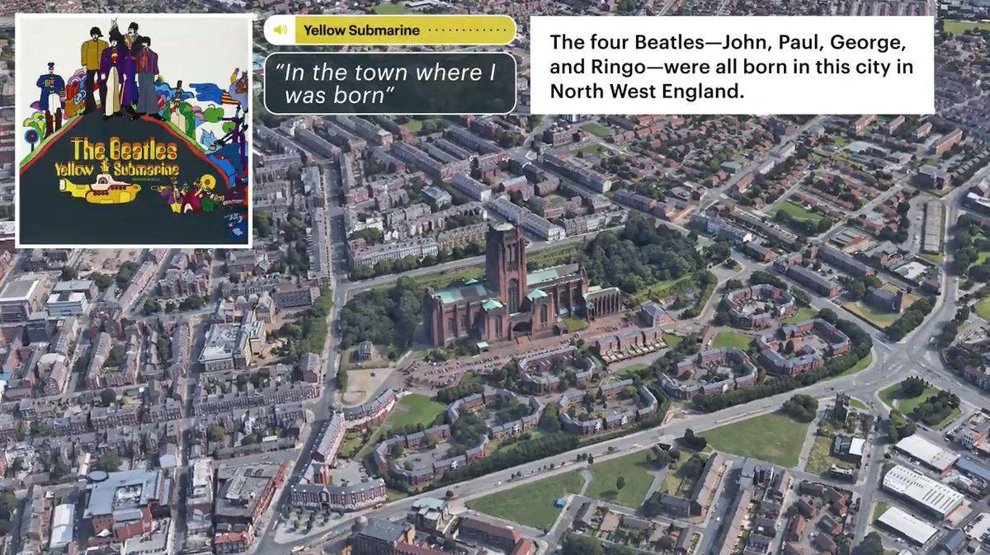Click the lyric box reading "In the town where I was born"
Viewport: 990px width, 555px height.
coord(389,83)
